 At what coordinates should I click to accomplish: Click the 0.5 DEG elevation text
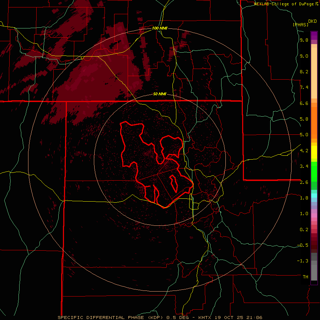pos(178,318)
